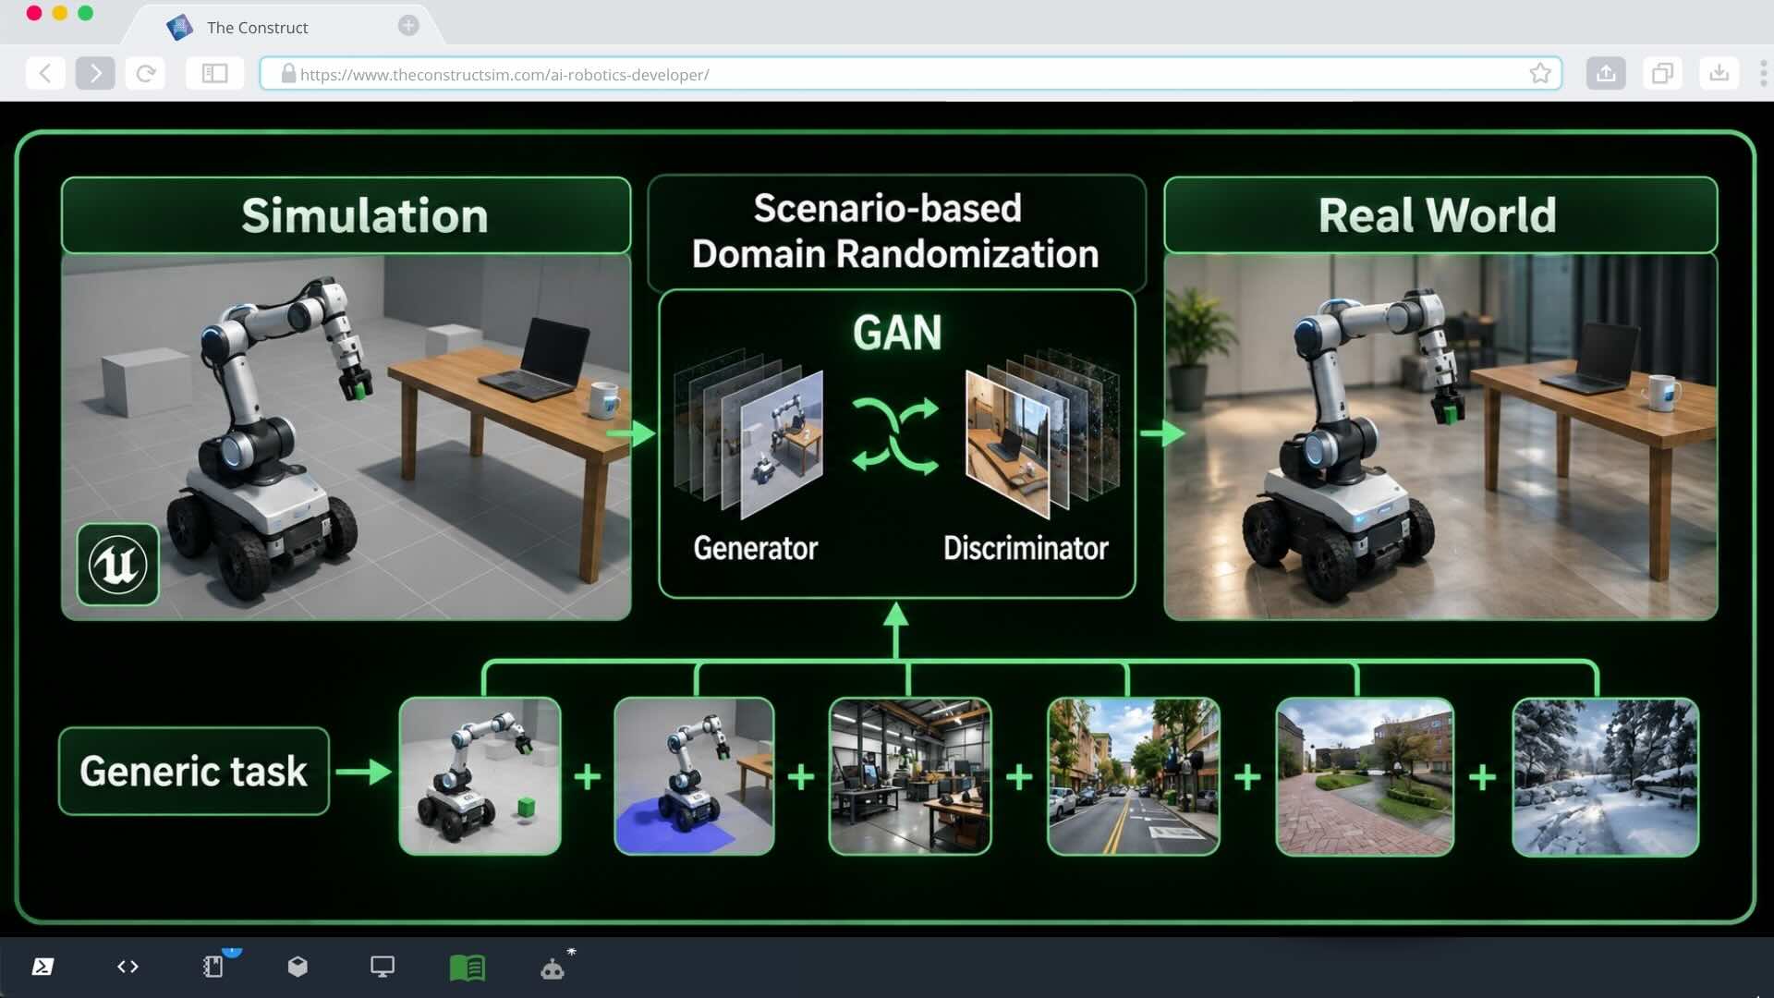Select the industrial workshop thumbnail
The image size is (1774, 998).
(910, 776)
